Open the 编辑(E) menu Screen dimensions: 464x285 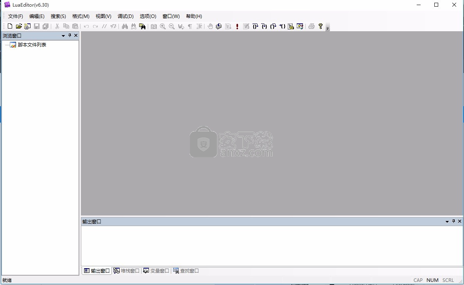point(37,16)
